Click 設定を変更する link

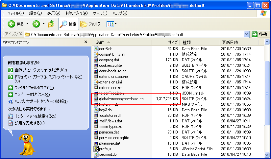pyautogui.click(x=29, y=123)
